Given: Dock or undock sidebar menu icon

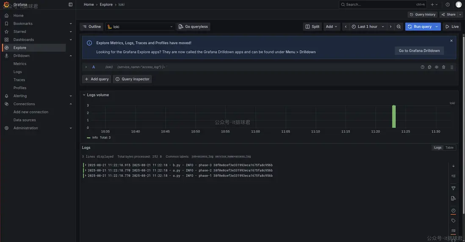Looking at the screenshot, I should [x=70, y=5].
